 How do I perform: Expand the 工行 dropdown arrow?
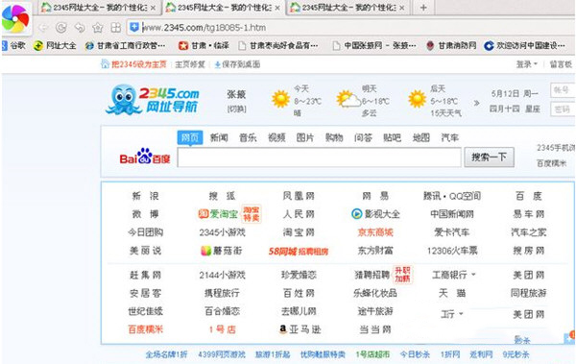[461, 314]
